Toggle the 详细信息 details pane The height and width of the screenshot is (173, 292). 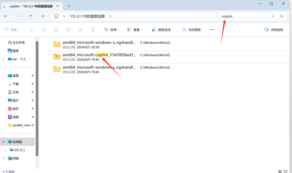click(x=273, y=29)
